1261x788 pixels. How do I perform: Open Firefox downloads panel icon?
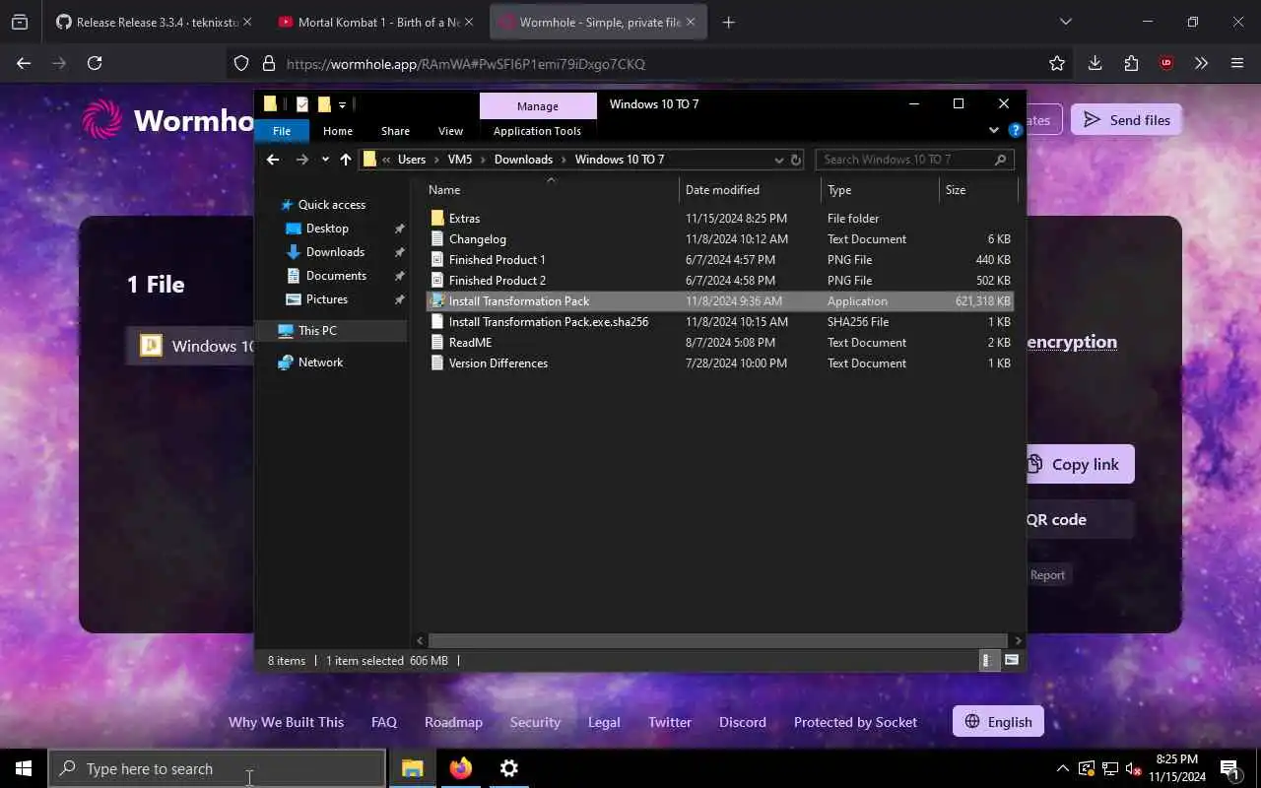[x=1095, y=63]
